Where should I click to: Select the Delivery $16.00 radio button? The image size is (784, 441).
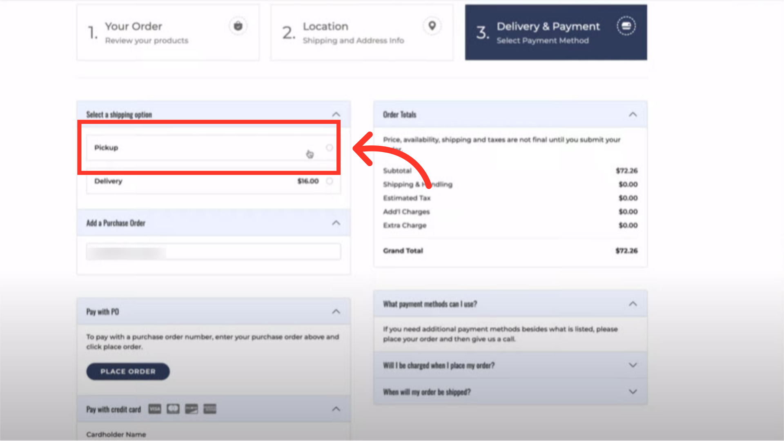(330, 181)
